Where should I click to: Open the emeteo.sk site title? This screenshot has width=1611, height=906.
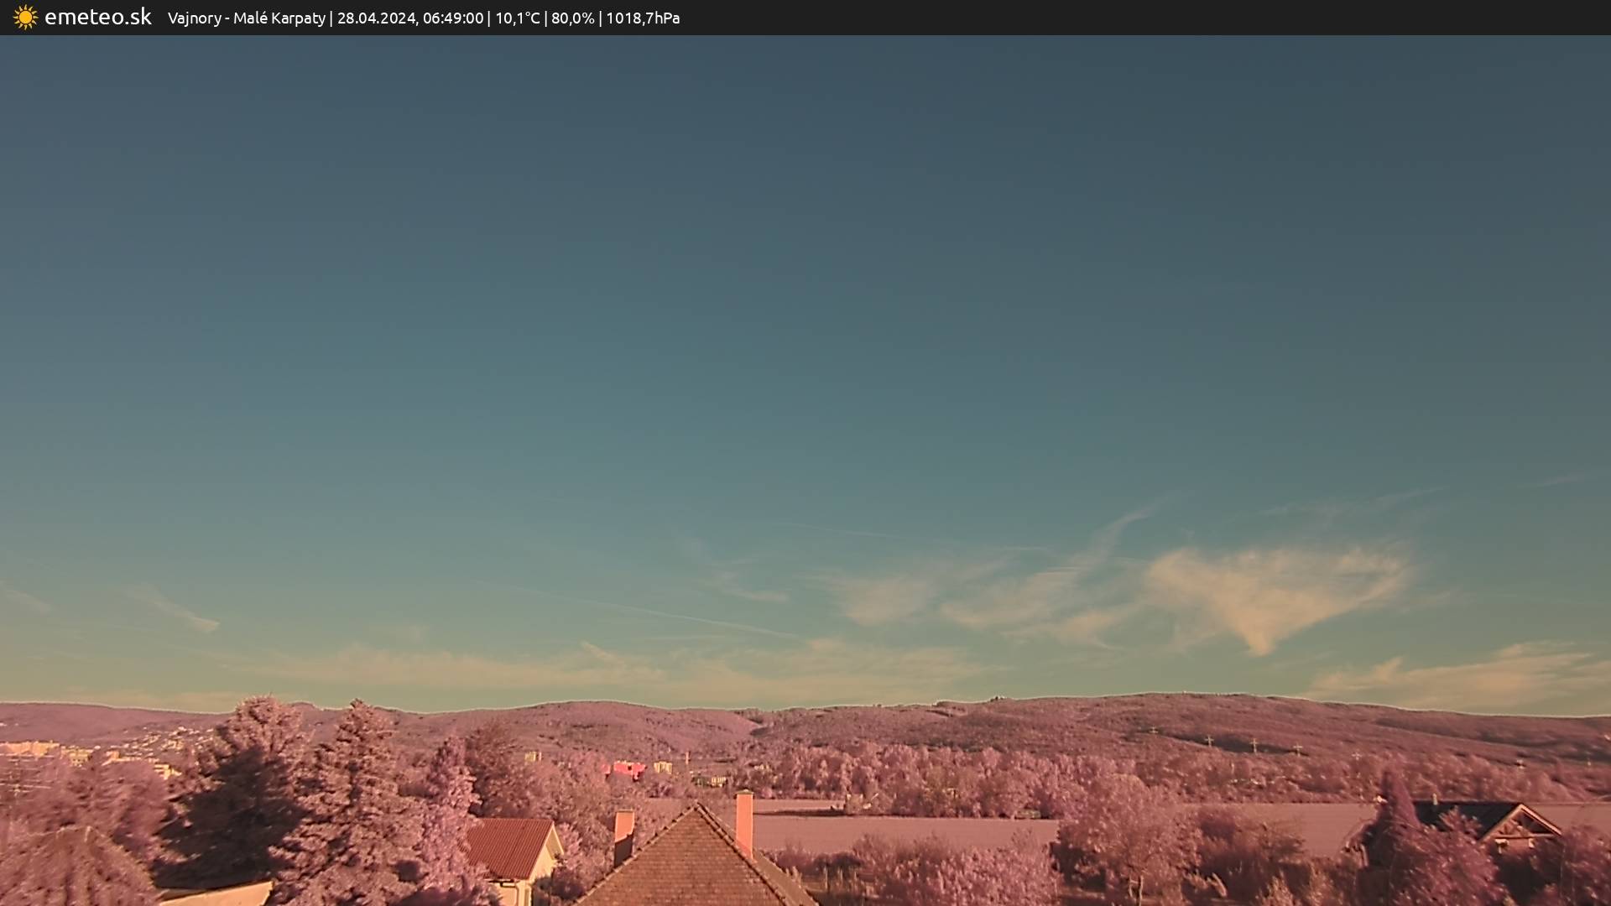(97, 18)
